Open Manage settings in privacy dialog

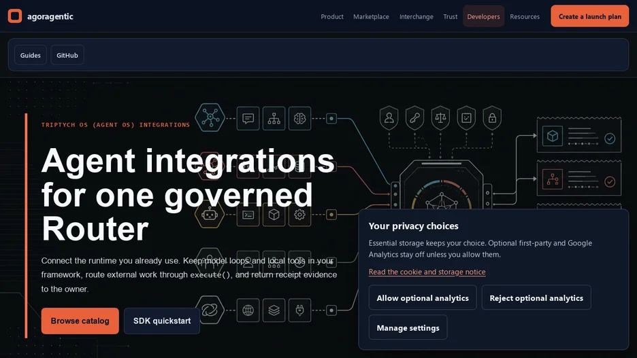point(408,327)
